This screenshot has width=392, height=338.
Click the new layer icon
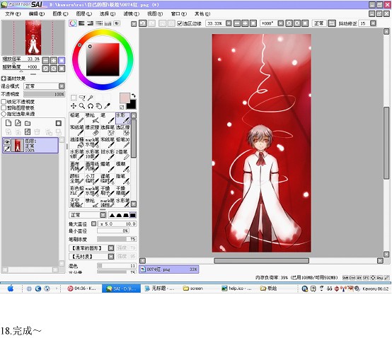click(8, 123)
